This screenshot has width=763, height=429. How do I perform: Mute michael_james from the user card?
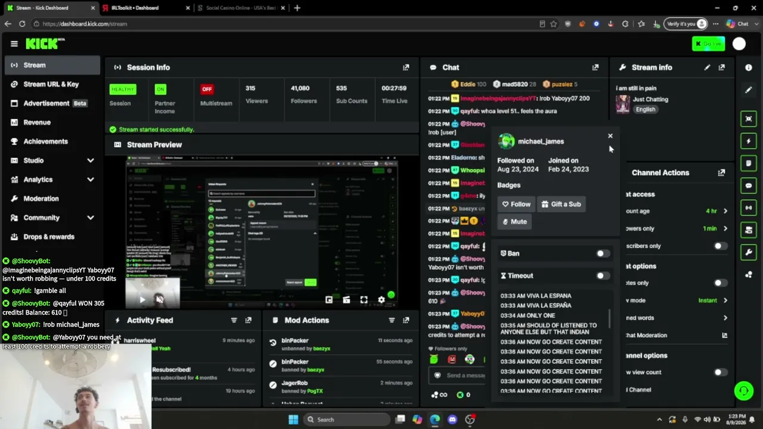click(x=514, y=222)
